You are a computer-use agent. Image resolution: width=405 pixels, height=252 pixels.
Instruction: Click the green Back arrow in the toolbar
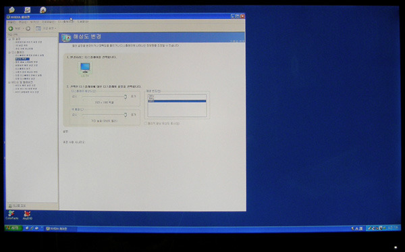click(x=11, y=28)
